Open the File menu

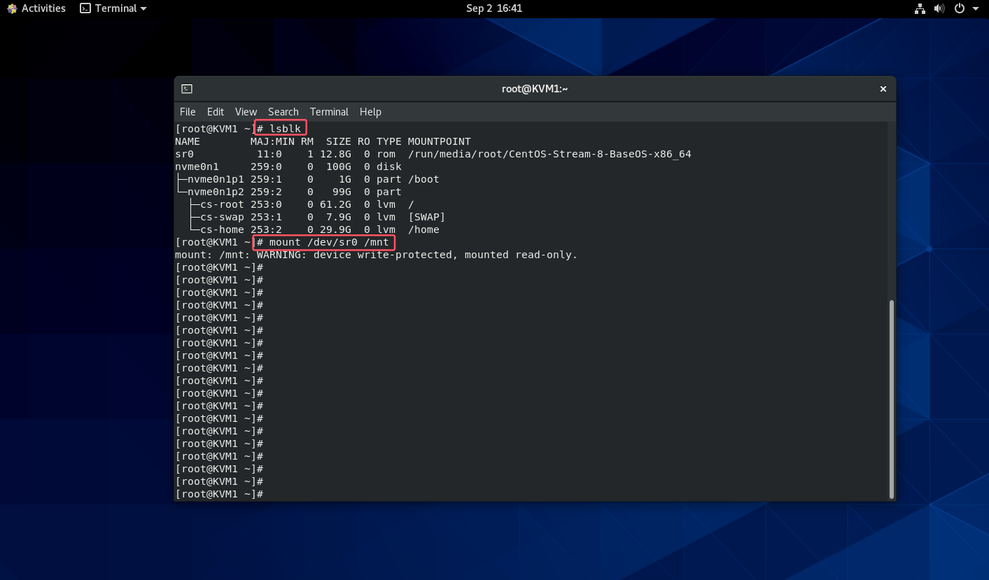click(x=188, y=112)
